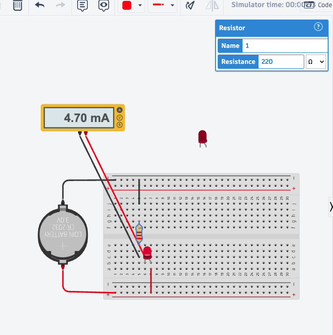Screen dimensions: 333x335
Task: Select the unplaced dark red LED
Action: (203, 138)
